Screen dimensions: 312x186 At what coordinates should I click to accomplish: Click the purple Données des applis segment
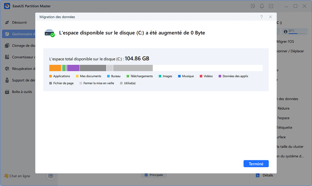(x=73, y=68)
